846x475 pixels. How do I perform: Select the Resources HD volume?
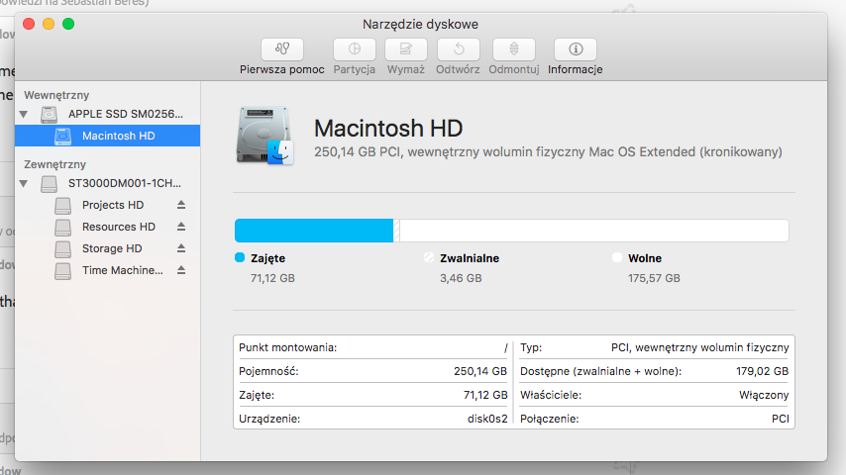(118, 227)
